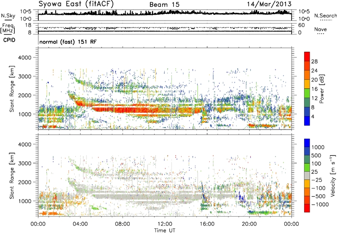Click the 16:00 time tick label
The height and width of the screenshot is (233, 337).
[207, 224]
